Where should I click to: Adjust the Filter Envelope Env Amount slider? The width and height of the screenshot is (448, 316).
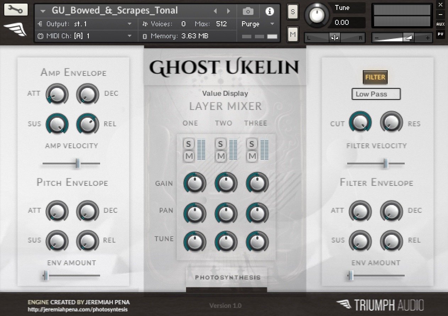pyautogui.click(x=376, y=276)
